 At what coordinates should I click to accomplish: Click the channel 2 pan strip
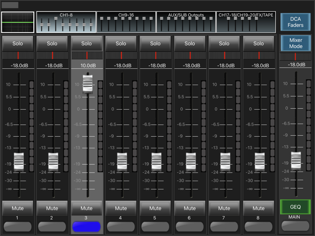click(53, 55)
